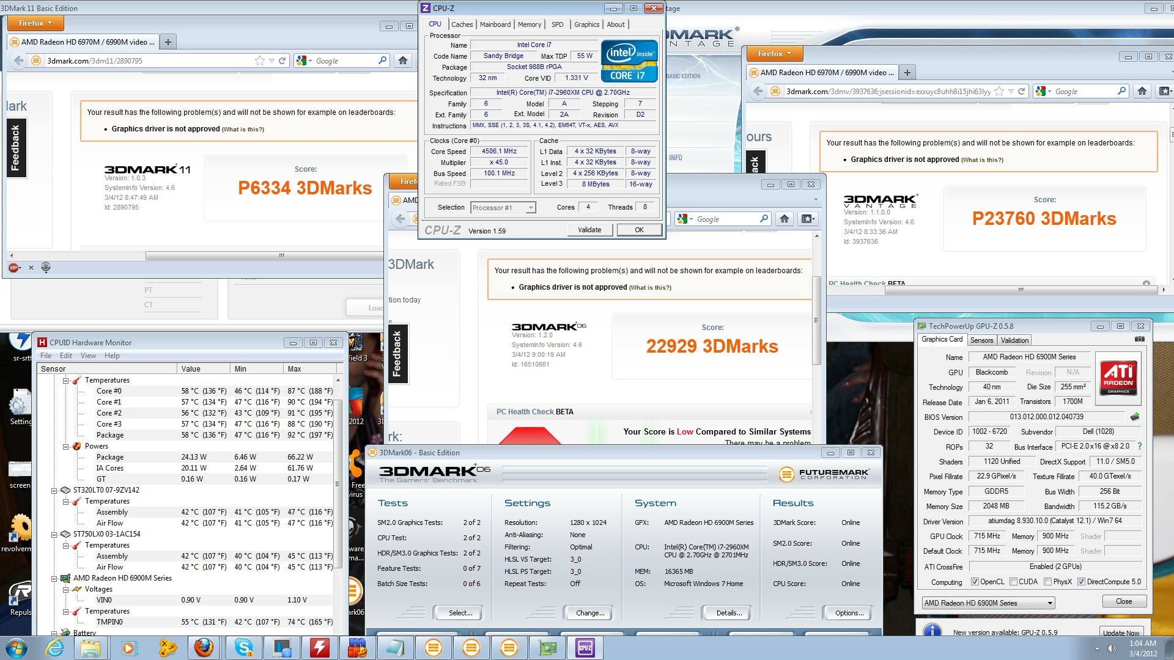Viewport: 1174px width, 660px height.
Task: Open the CPU-Z taskbar icon
Action: pyautogui.click(x=585, y=647)
